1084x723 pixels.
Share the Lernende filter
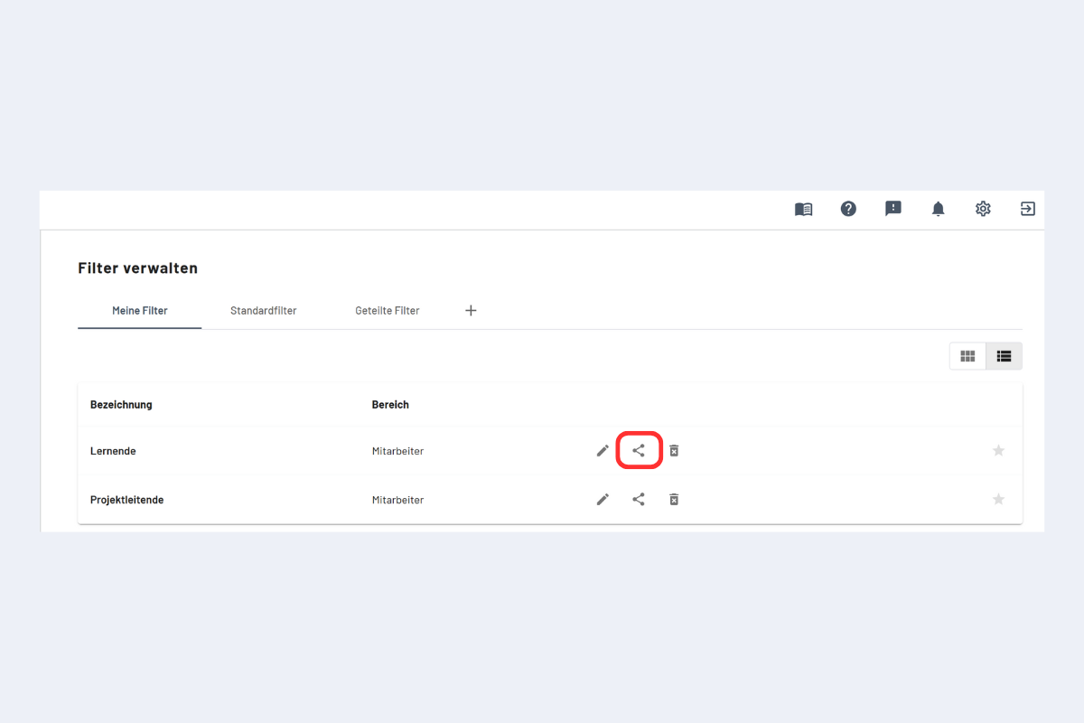point(639,450)
